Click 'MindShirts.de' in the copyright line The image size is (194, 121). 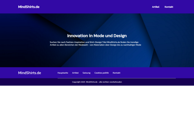(x=92, y=82)
